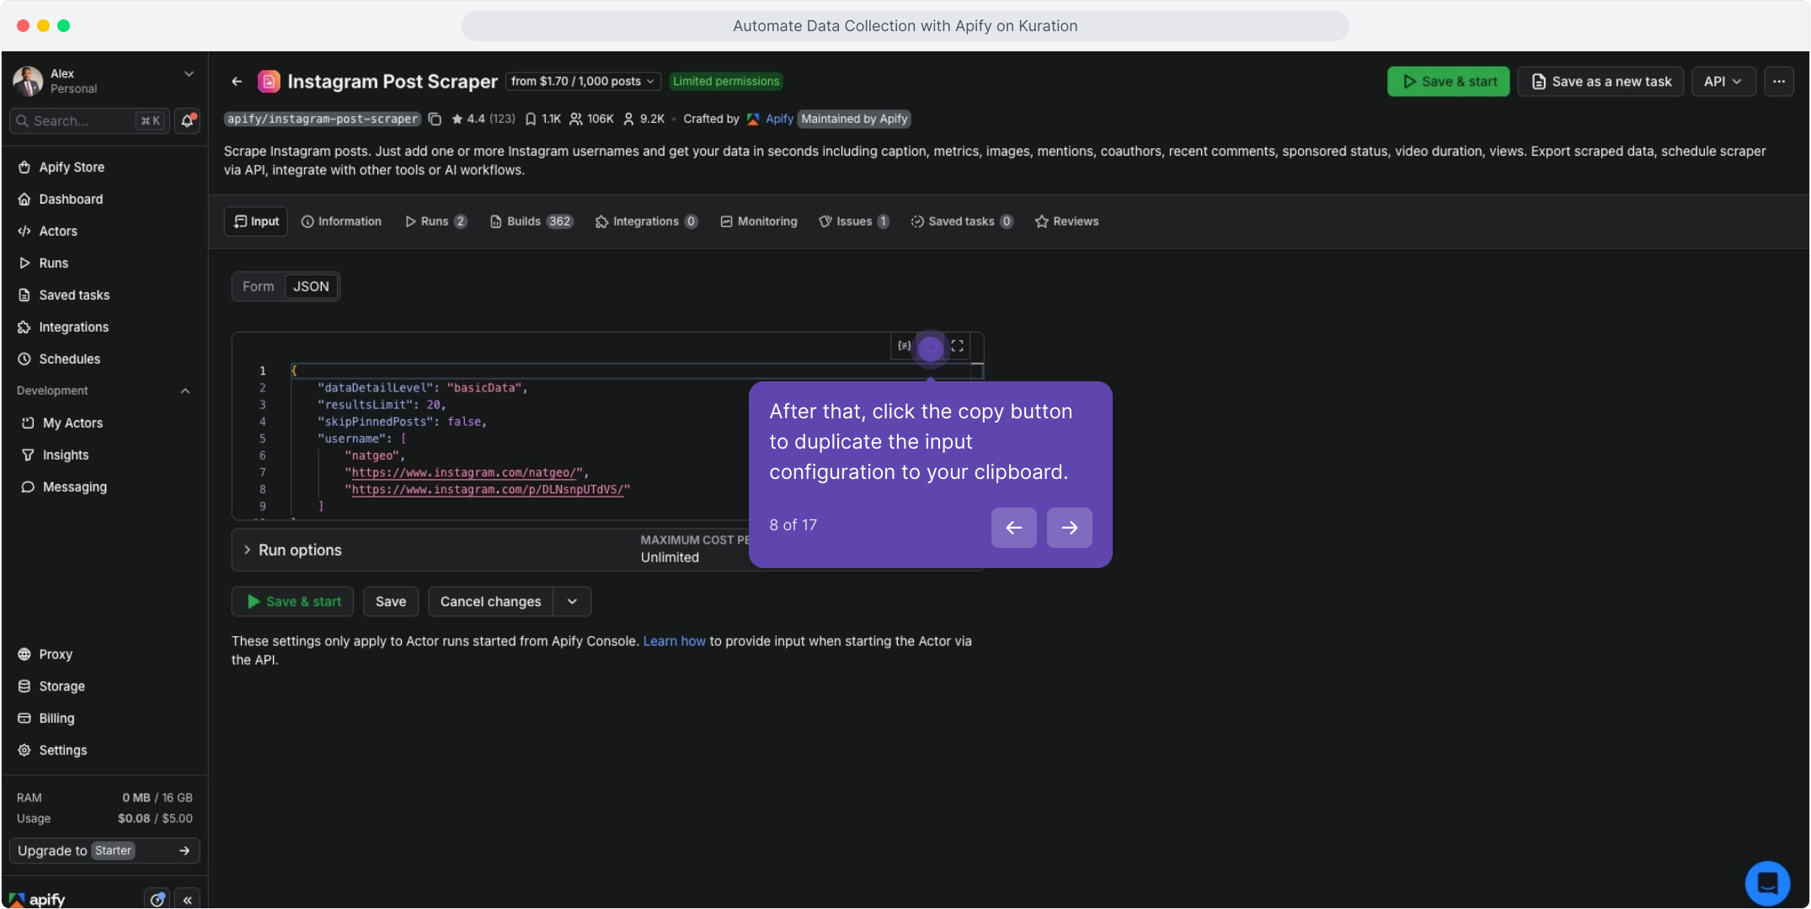1811x909 pixels.
Task: Open the dropdown arrow next to Cancel changes
Action: [572, 602]
